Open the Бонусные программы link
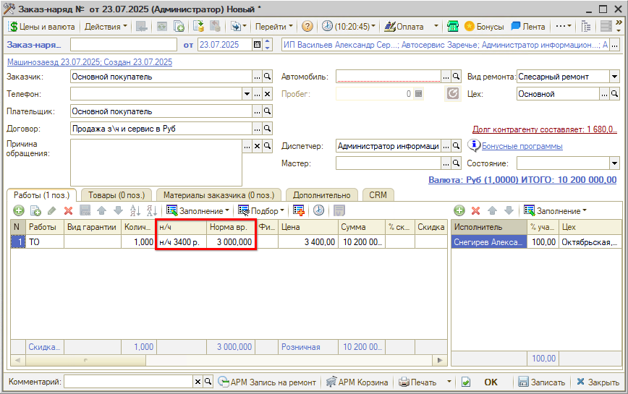Viewport: 628px width, 394px height. [x=522, y=146]
